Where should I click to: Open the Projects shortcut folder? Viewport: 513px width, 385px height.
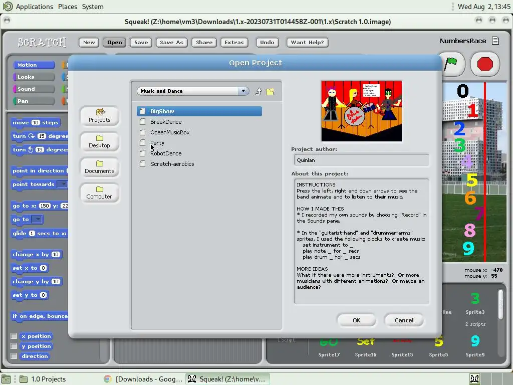point(100,116)
